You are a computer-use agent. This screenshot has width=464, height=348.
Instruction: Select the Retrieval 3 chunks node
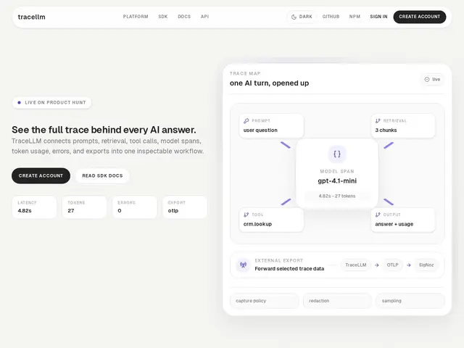[403, 125]
